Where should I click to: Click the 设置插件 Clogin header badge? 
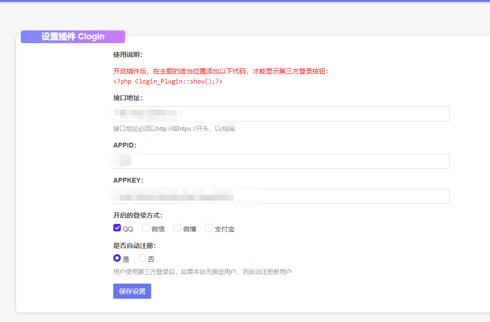(x=73, y=37)
